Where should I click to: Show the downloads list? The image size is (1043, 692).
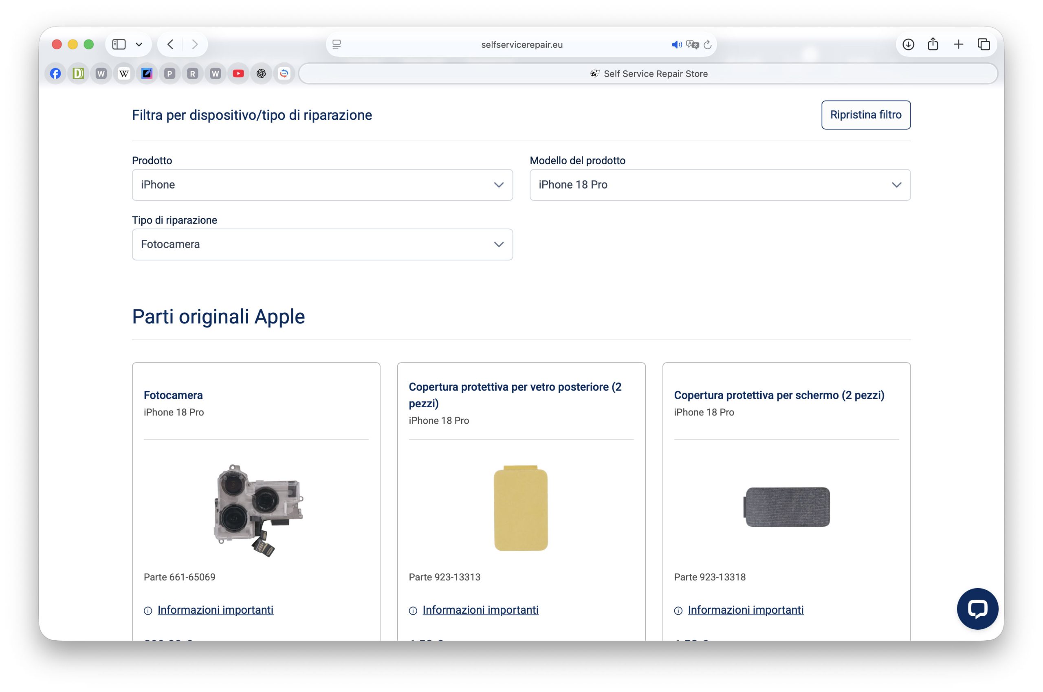tap(908, 44)
